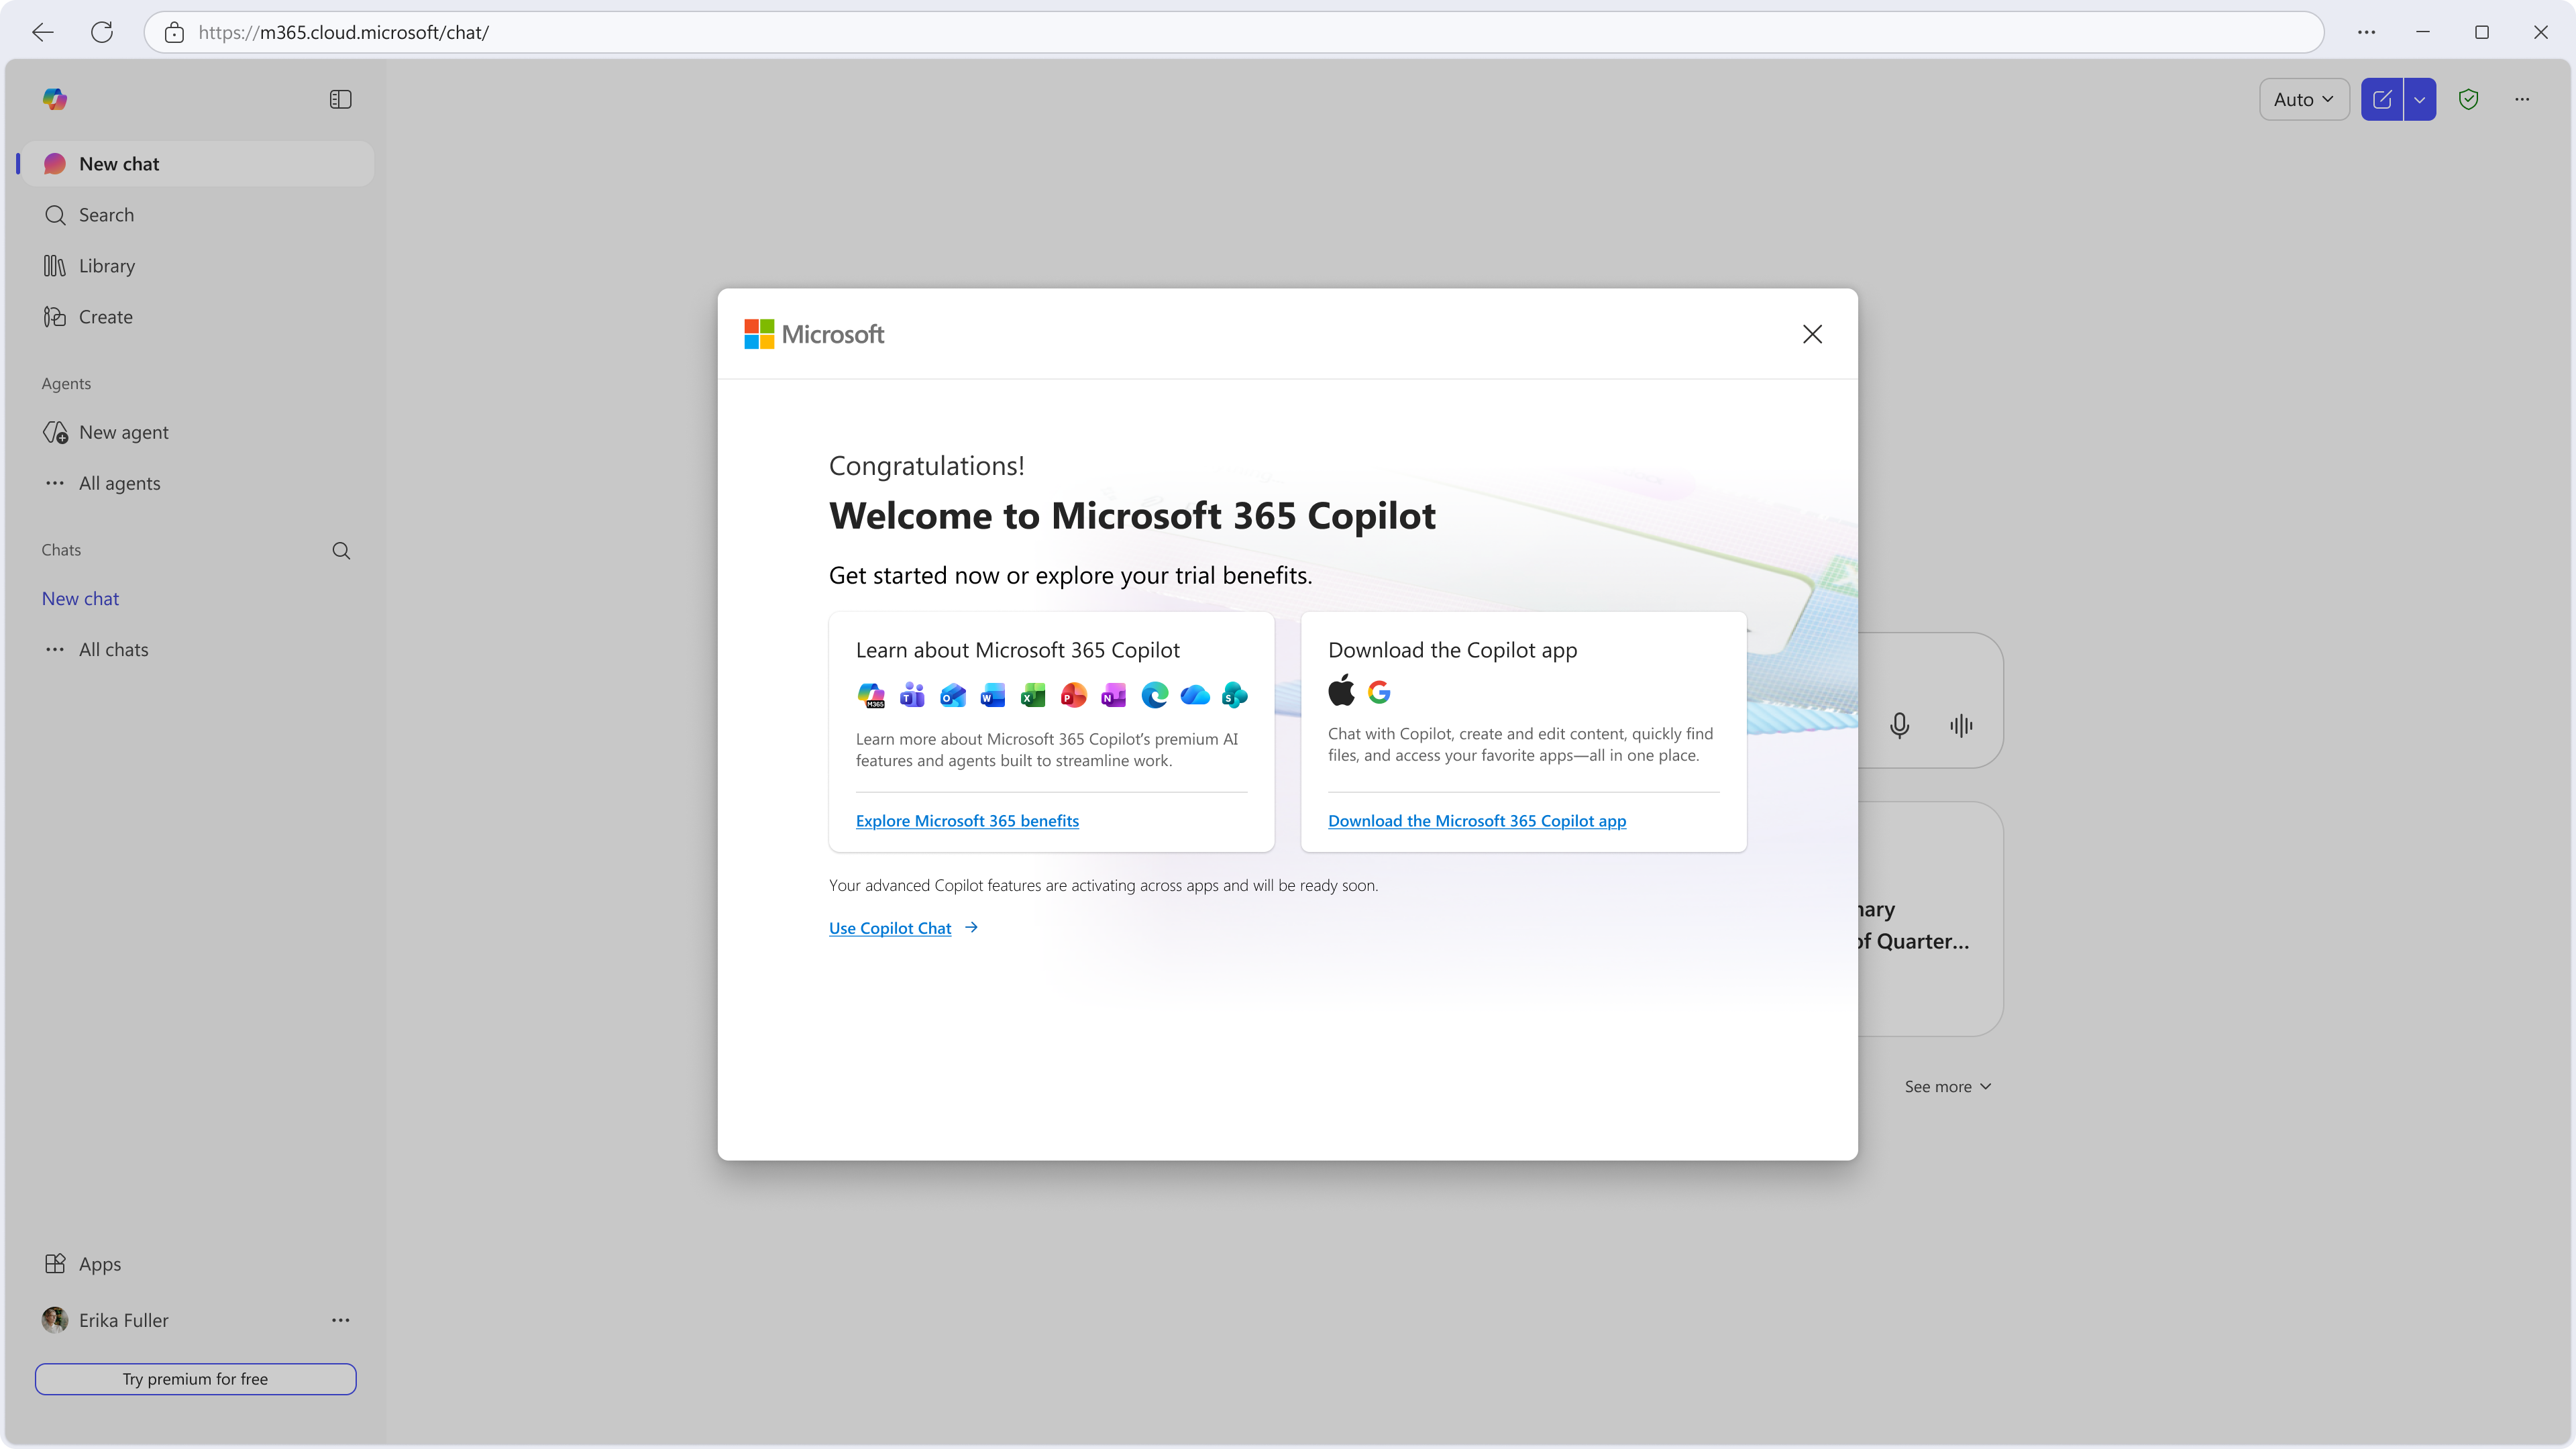Show All agents list
The image size is (2576, 1449).
(197, 483)
